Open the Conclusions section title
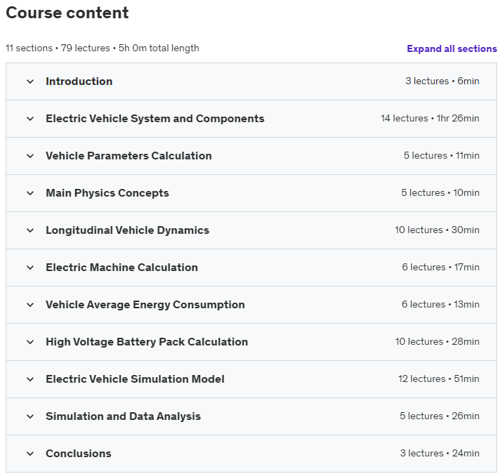 tap(79, 453)
